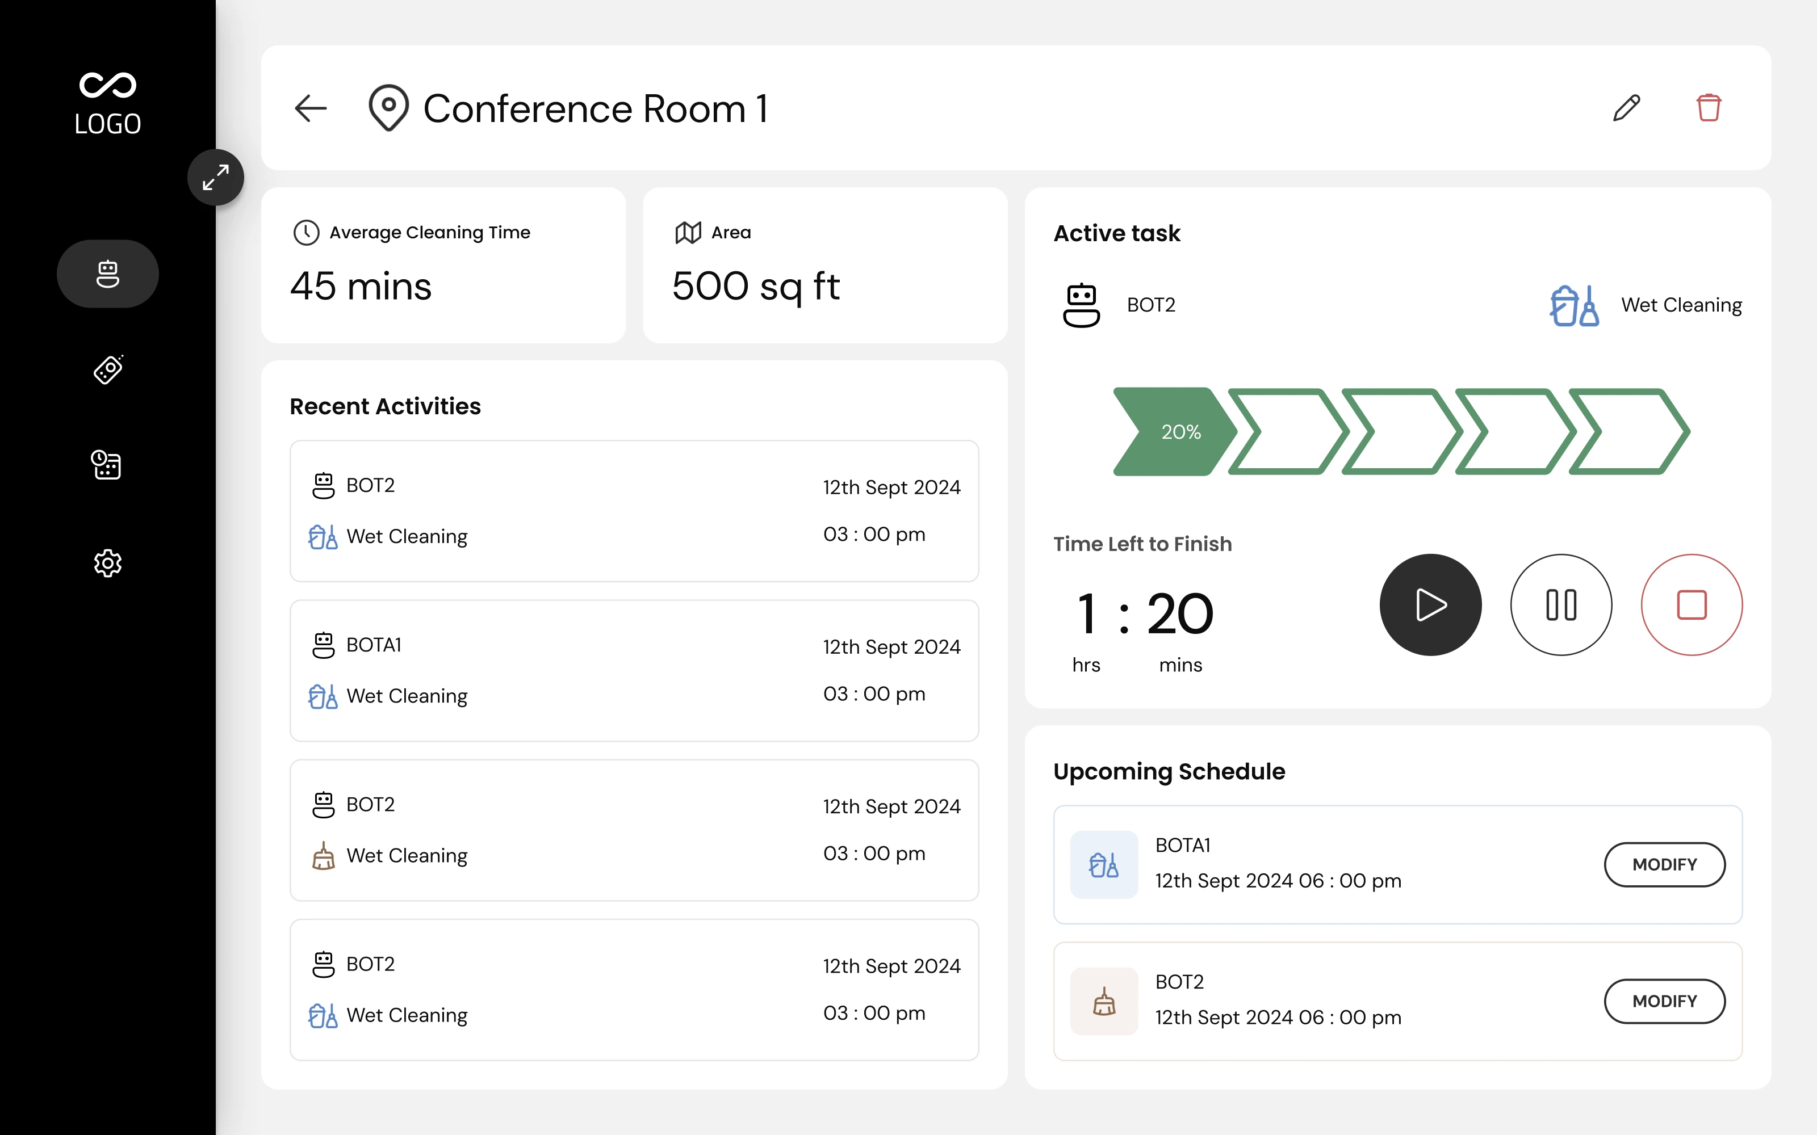Click the map icon beside Area
This screenshot has width=1817, height=1135.
(x=688, y=233)
